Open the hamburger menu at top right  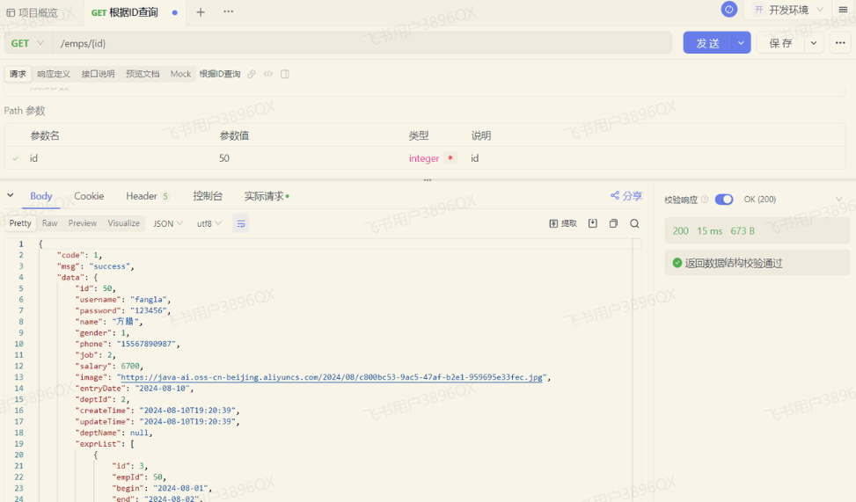[843, 10]
